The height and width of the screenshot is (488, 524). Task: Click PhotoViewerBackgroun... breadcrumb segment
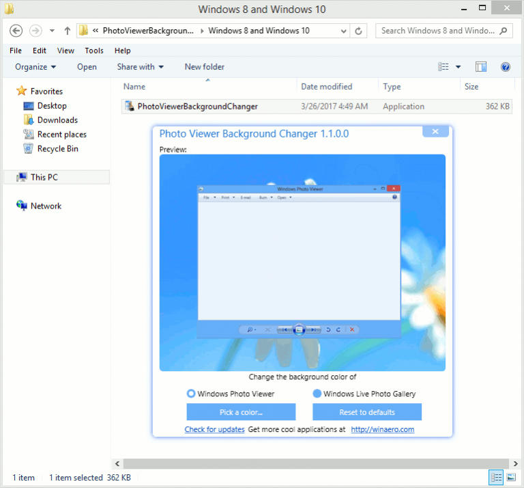148,31
